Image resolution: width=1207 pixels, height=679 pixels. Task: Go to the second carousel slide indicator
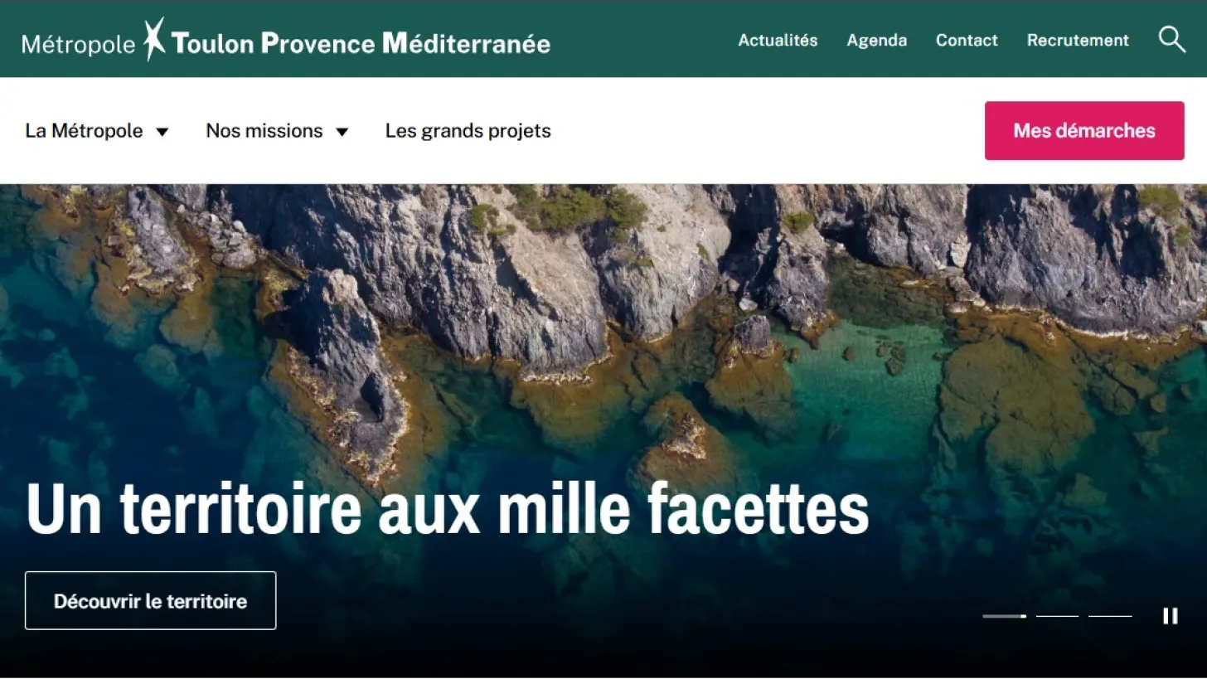click(x=1057, y=616)
